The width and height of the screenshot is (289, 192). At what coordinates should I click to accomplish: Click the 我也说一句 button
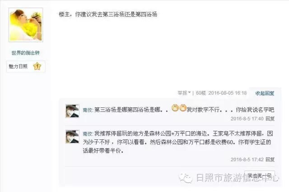(260, 176)
